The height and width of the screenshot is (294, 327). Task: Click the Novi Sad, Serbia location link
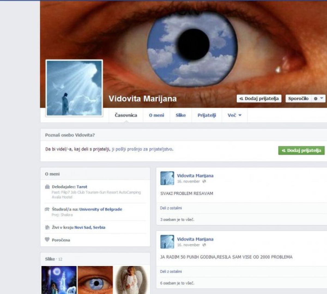point(90,227)
